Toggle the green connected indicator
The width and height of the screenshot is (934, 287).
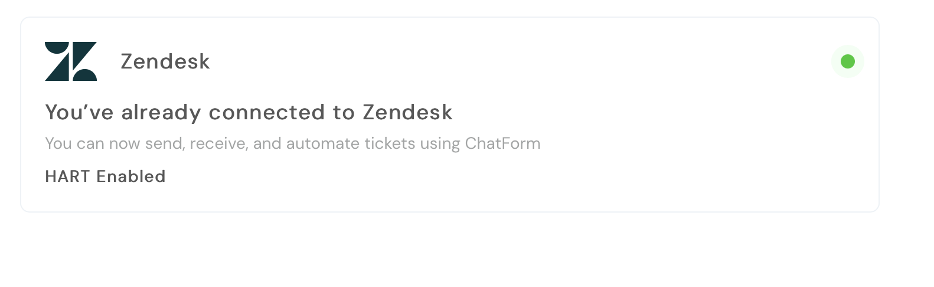847,61
